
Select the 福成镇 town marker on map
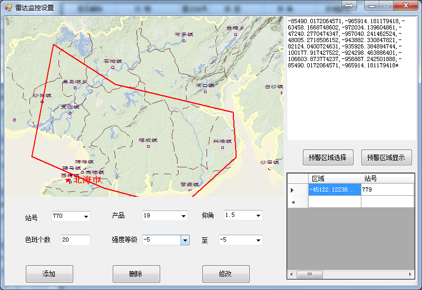[148, 146]
